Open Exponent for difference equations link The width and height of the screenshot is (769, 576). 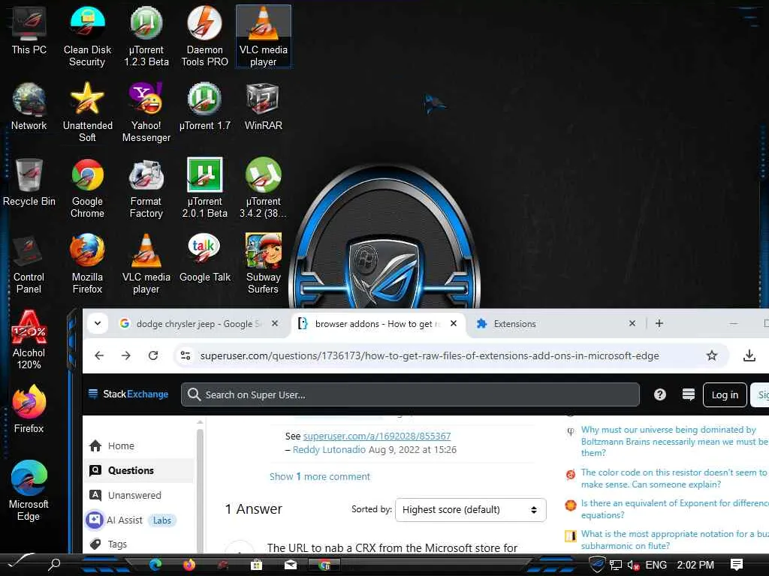pos(674,509)
